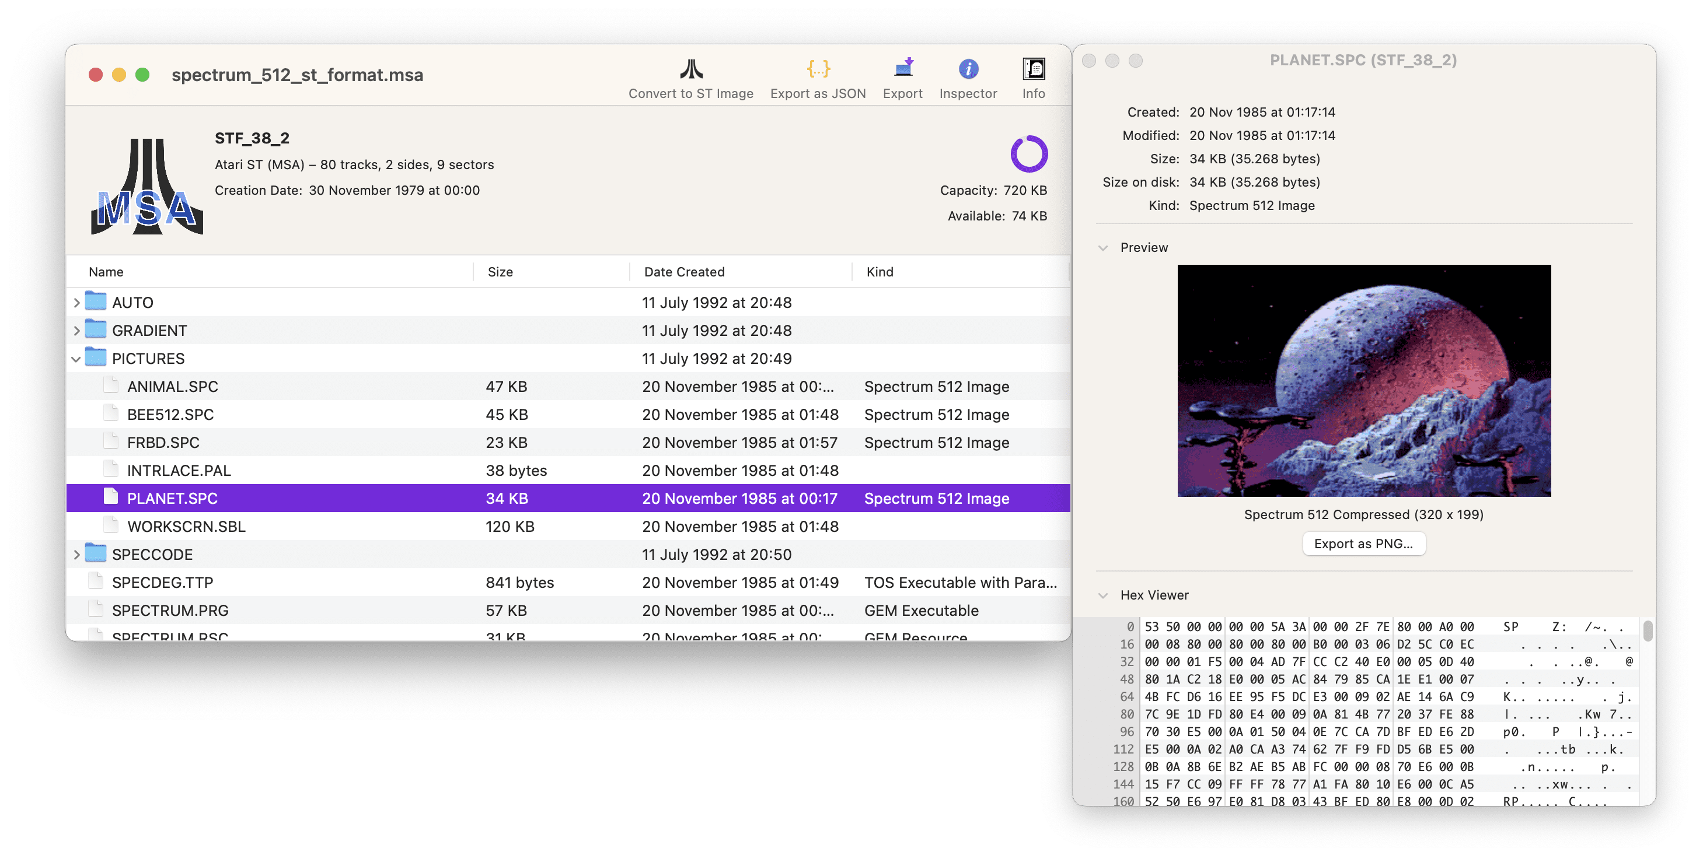Click Spectrum 512 Compressed (320 x 199) caption
This screenshot has height=855, width=1696.
1363,514
